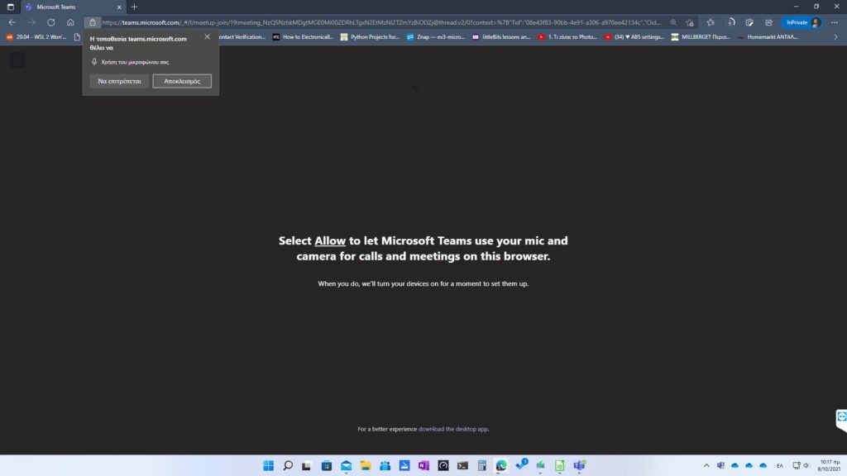847x476 pixels.
Task: Show hidden system tray icons
Action: click(x=706, y=465)
